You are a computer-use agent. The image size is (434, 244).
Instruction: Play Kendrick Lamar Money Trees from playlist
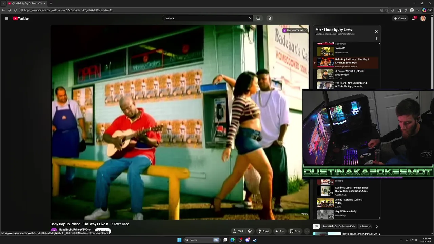pos(347,191)
